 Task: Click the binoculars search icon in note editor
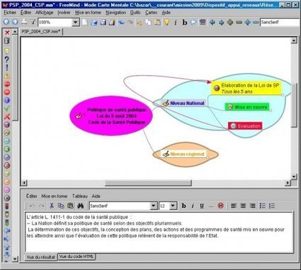[x=80, y=206]
